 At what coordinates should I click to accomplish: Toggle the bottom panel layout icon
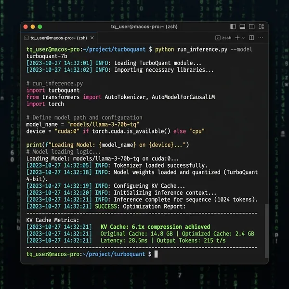click(x=242, y=26)
